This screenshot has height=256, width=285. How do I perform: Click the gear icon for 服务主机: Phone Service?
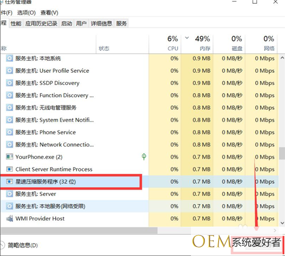coord(9,133)
